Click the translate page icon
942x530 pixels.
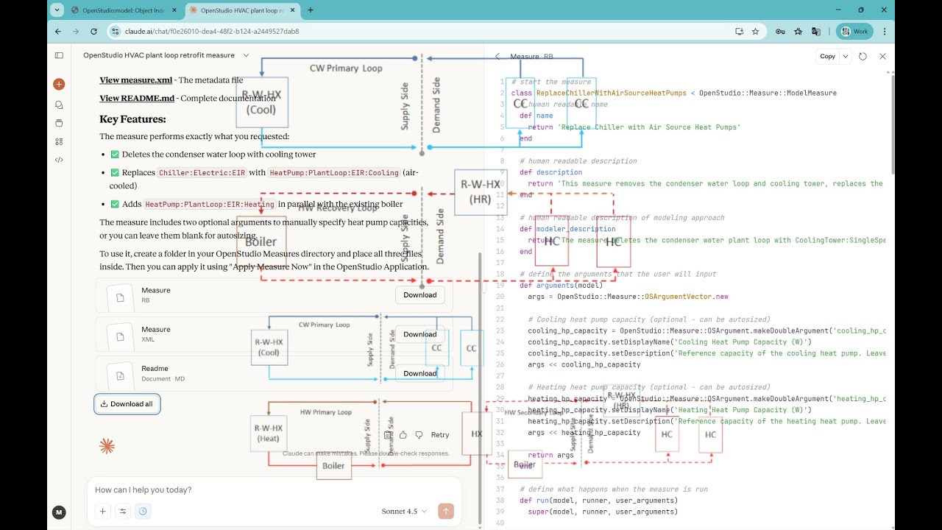click(815, 32)
